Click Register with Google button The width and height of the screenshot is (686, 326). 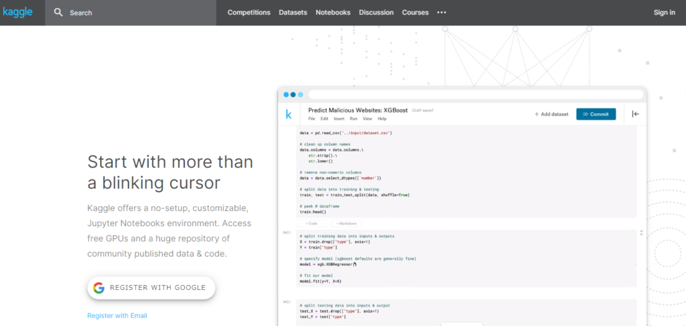[x=151, y=288]
